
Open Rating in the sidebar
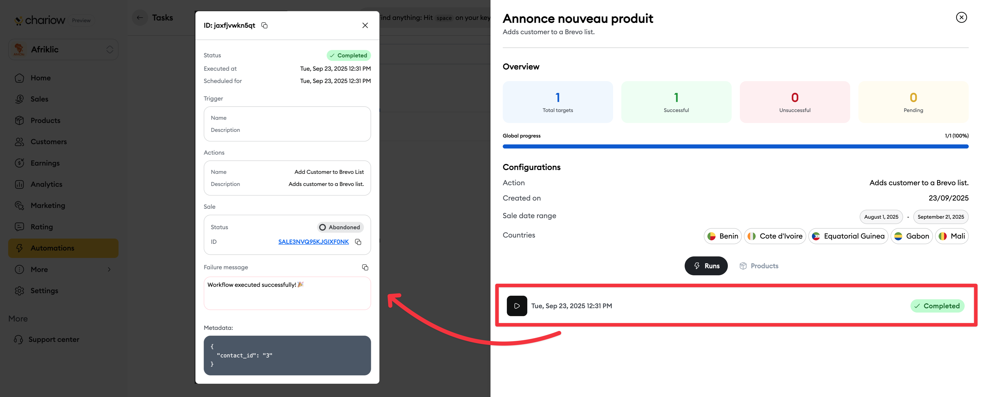tap(63, 227)
